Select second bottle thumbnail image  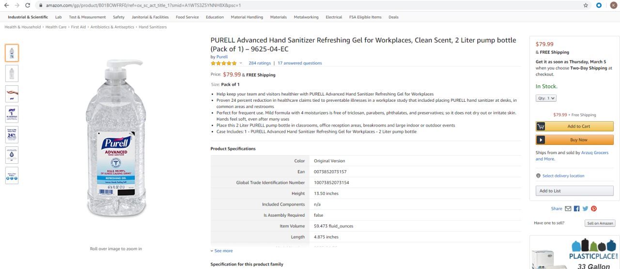(12, 73)
